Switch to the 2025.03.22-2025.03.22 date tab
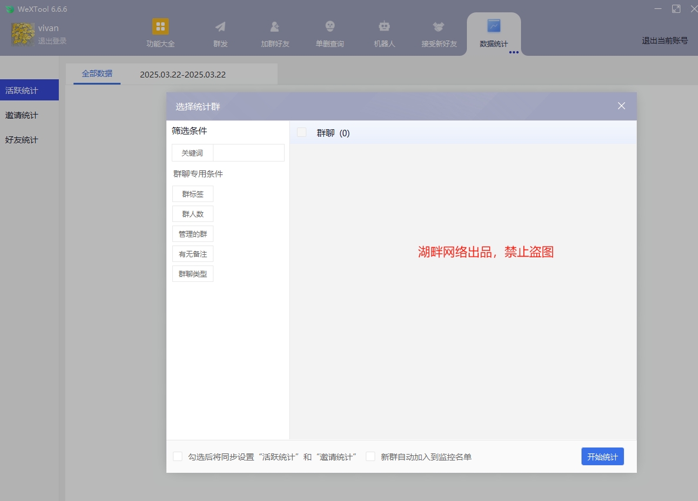Viewport: 698px width, 501px height. pyautogui.click(x=183, y=73)
